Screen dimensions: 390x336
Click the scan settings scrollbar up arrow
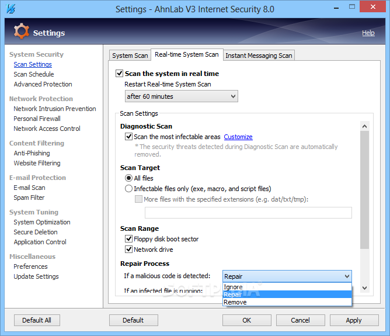[x=364, y=126]
